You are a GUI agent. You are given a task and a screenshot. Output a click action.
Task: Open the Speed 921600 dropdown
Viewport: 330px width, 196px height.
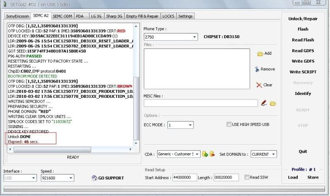click(x=71, y=178)
